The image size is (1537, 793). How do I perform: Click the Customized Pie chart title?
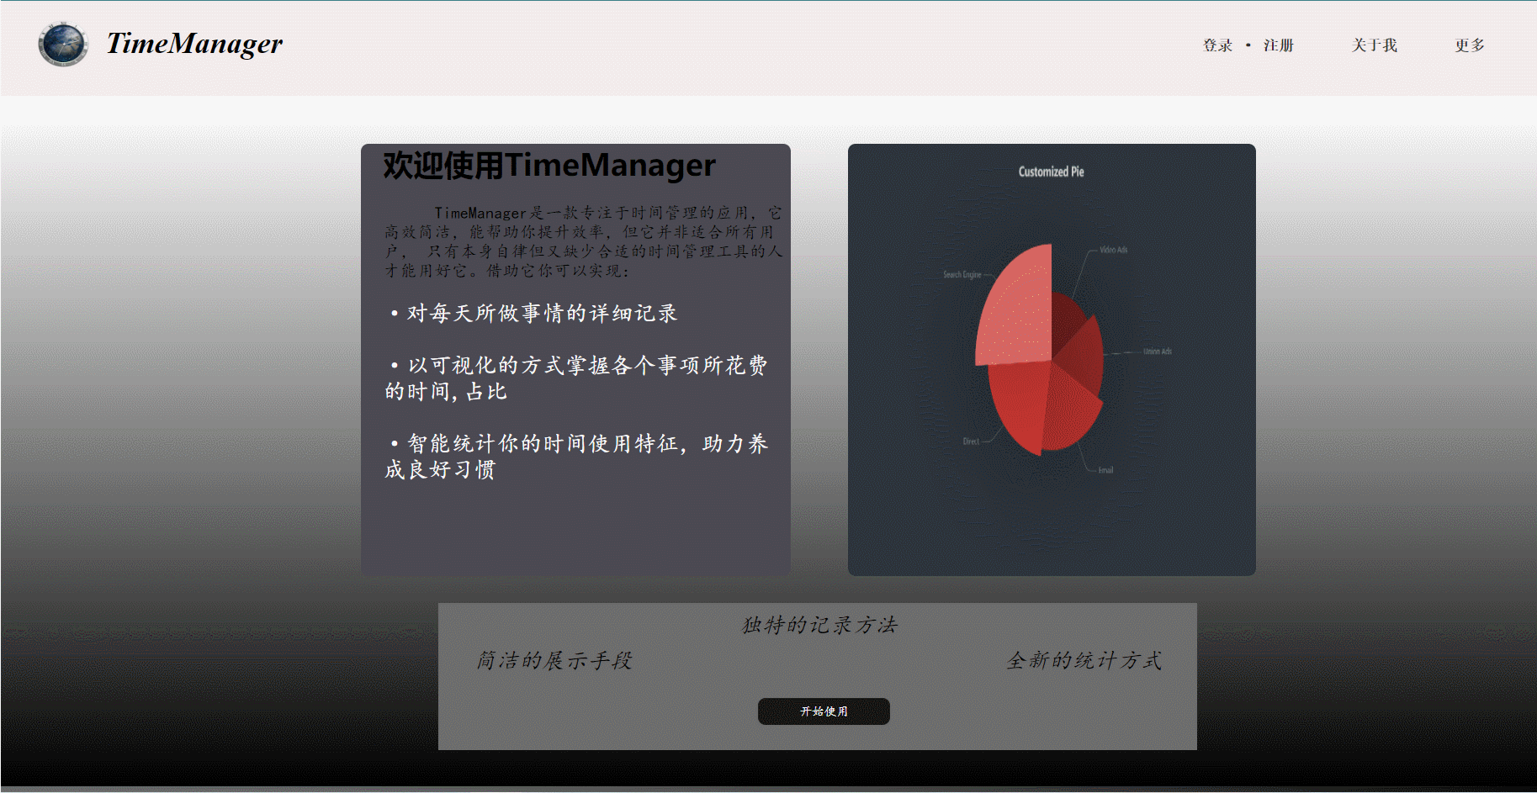click(1051, 172)
